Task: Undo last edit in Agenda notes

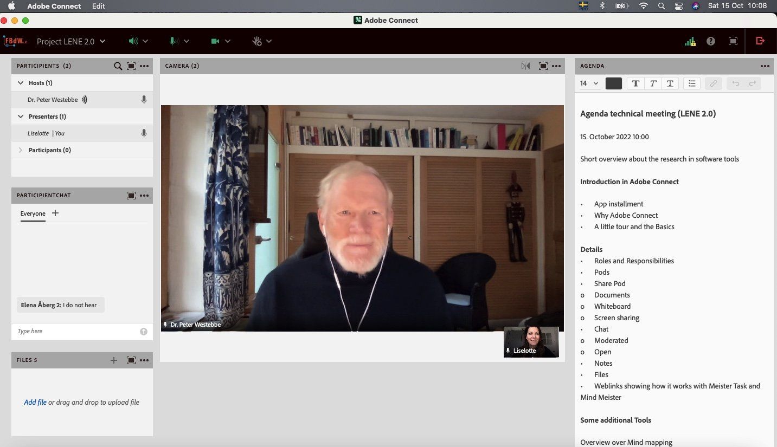Action: (736, 83)
